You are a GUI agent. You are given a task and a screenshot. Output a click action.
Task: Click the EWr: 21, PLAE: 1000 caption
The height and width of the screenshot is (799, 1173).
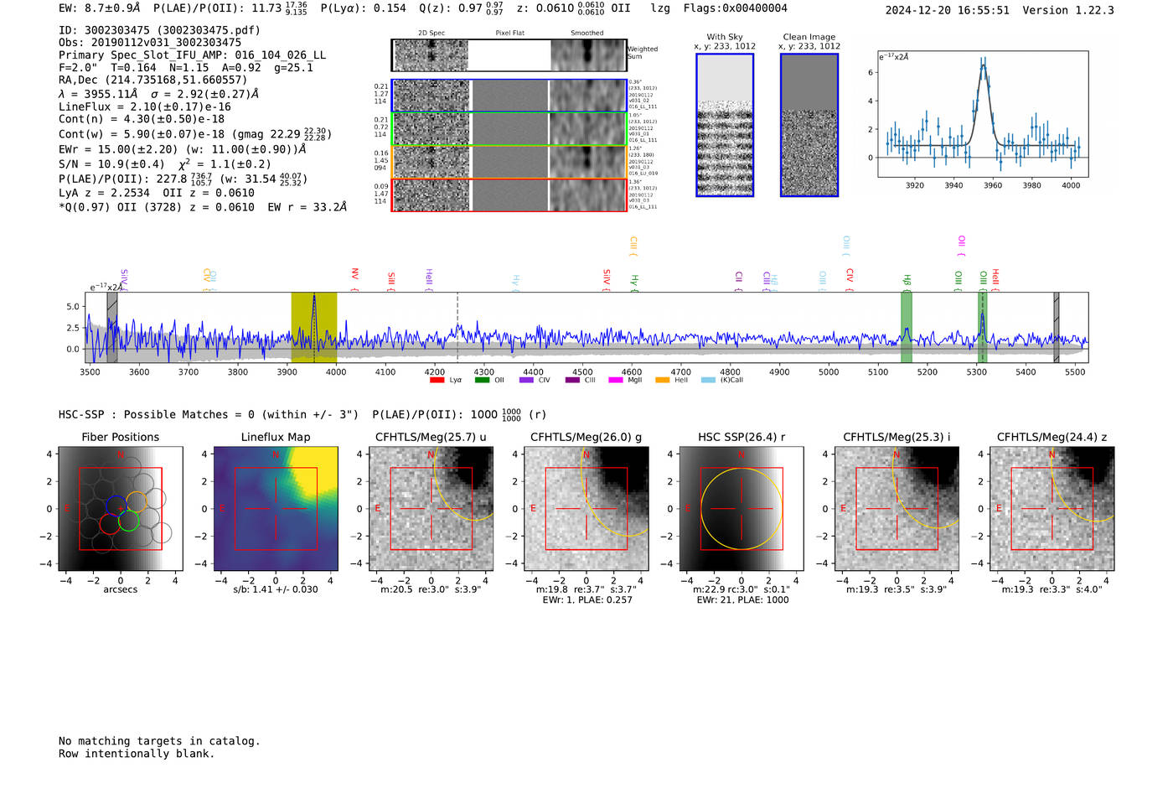click(x=742, y=599)
